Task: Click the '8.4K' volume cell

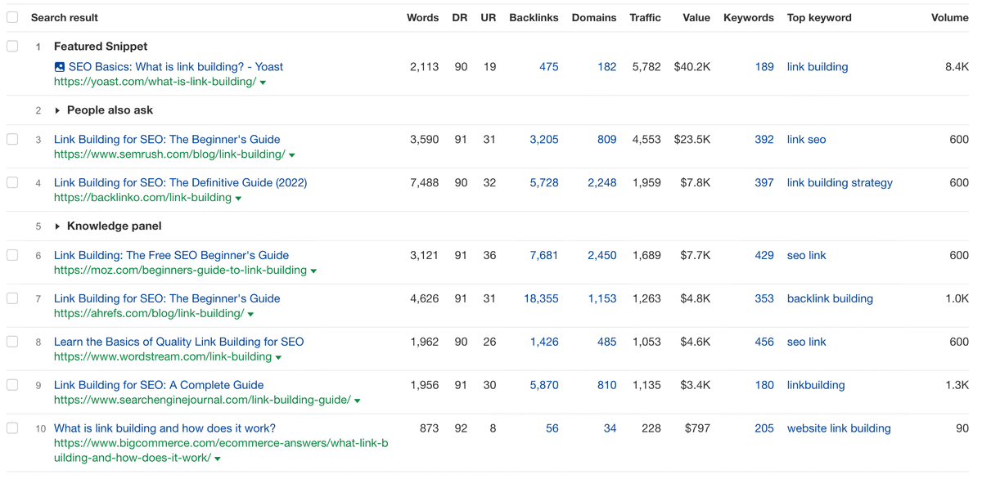Action: click(957, 67)
